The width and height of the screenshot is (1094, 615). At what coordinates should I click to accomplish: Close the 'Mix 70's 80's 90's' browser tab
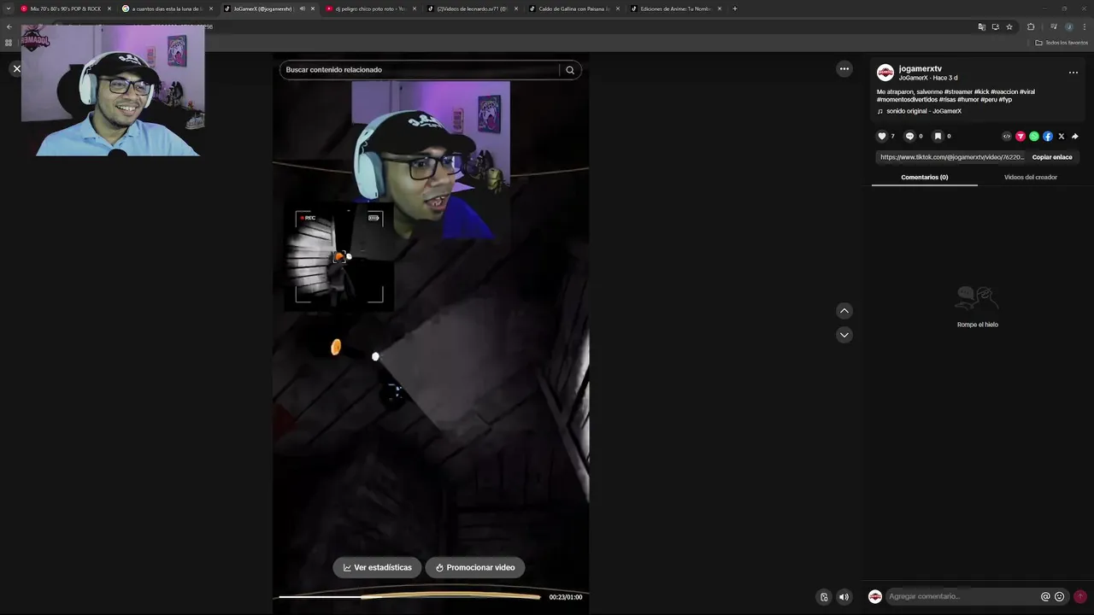pyautogui.click(x=109, y=9)
